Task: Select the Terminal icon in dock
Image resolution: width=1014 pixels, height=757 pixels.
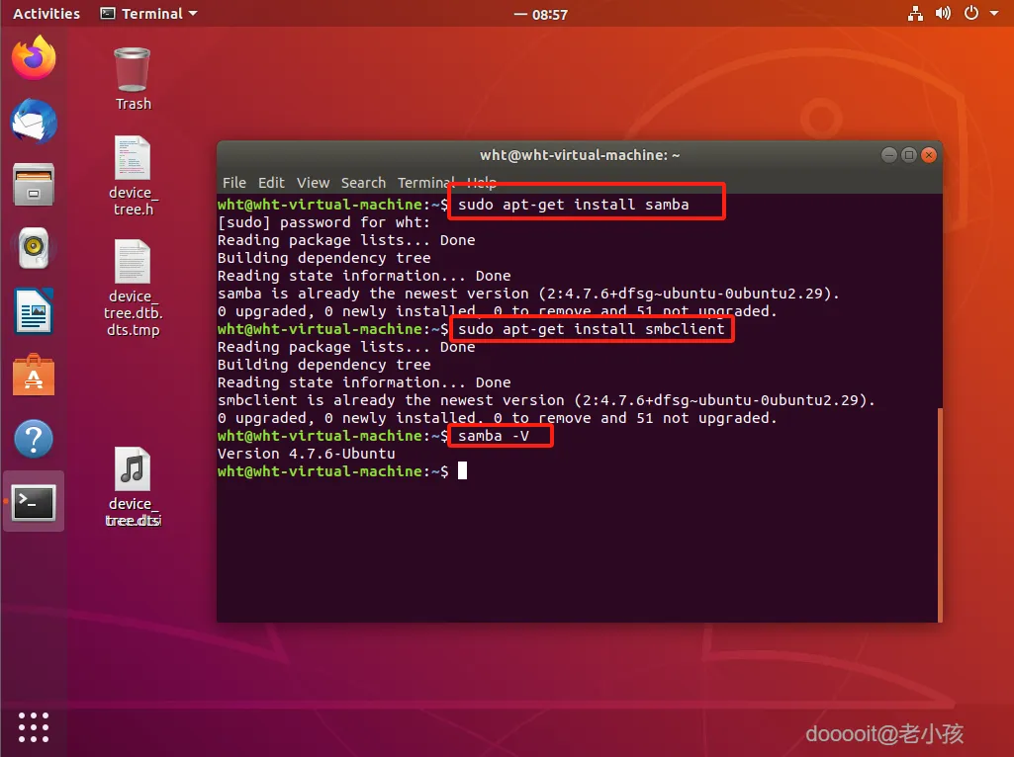Action: [x=34, y=502]
